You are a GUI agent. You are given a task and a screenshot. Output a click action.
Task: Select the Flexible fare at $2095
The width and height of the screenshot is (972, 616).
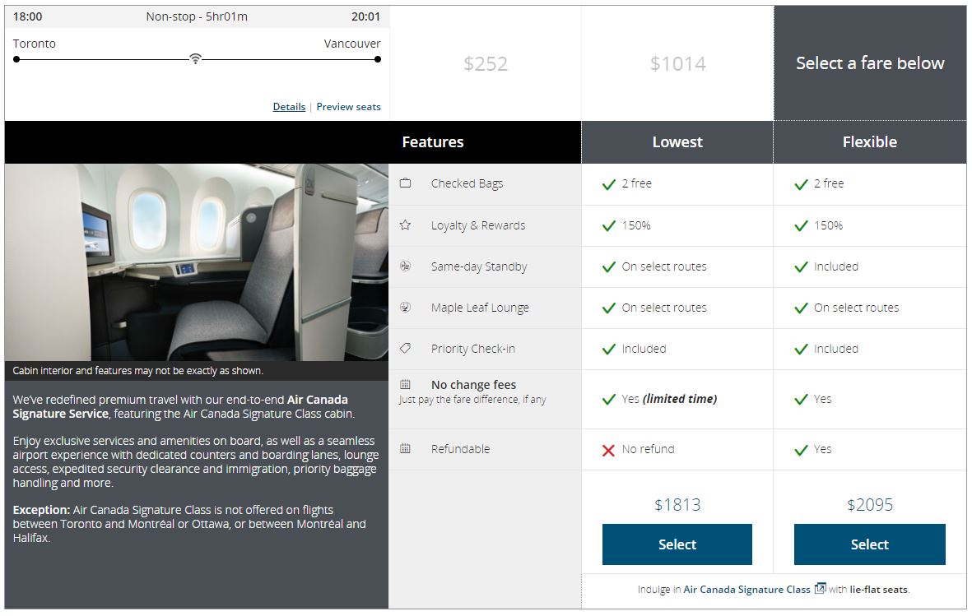pos(869,544)
